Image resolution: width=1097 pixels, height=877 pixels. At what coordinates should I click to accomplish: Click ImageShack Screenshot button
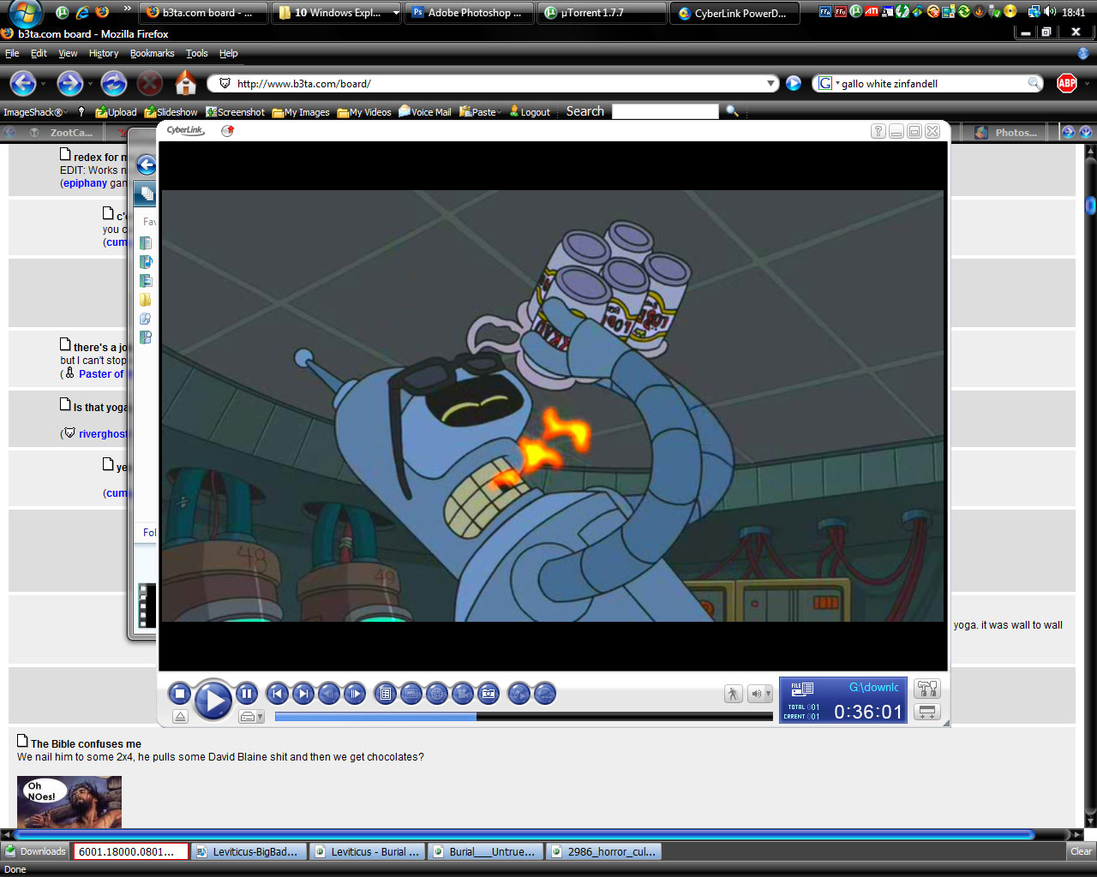[235, 112]
